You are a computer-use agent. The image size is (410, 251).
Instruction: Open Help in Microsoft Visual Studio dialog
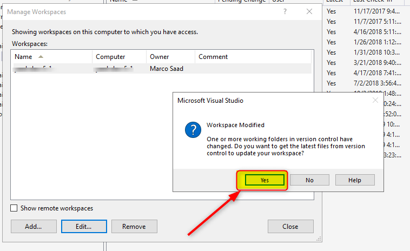(x=355, y=180)
